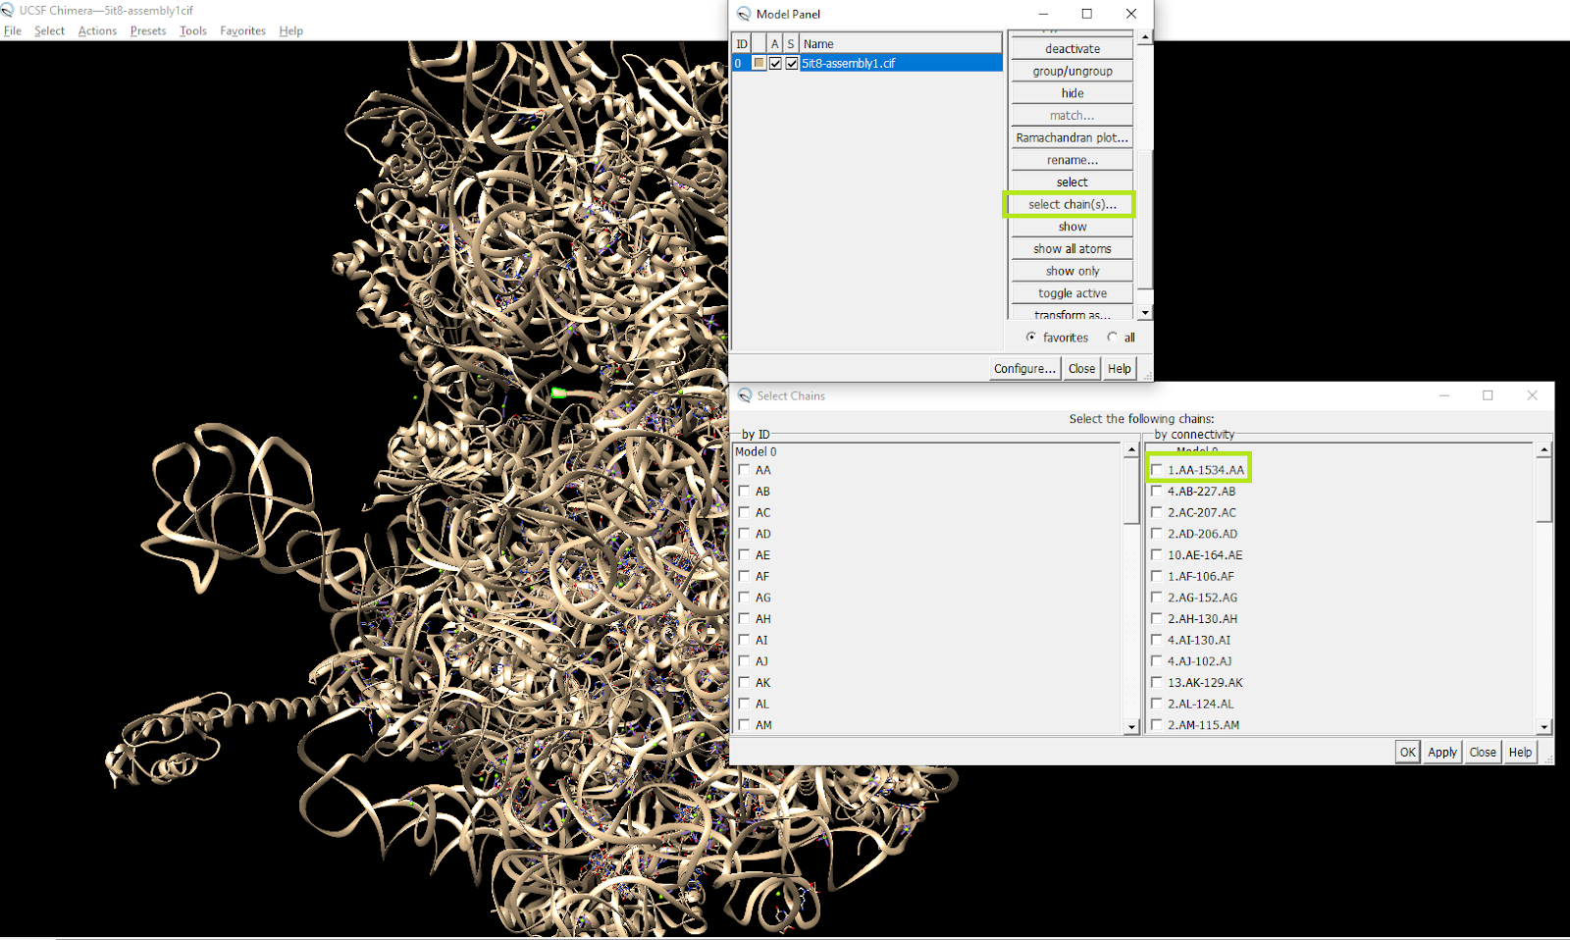This screenshot has height=940, width=1570.
Task: Check the AI chain checkbox by ID
Action: pyautogui.click(x=744, y=640)
